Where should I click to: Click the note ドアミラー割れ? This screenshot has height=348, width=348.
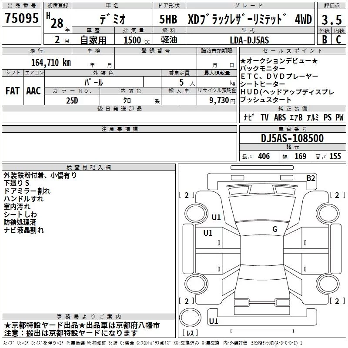(x=27, y=191)
